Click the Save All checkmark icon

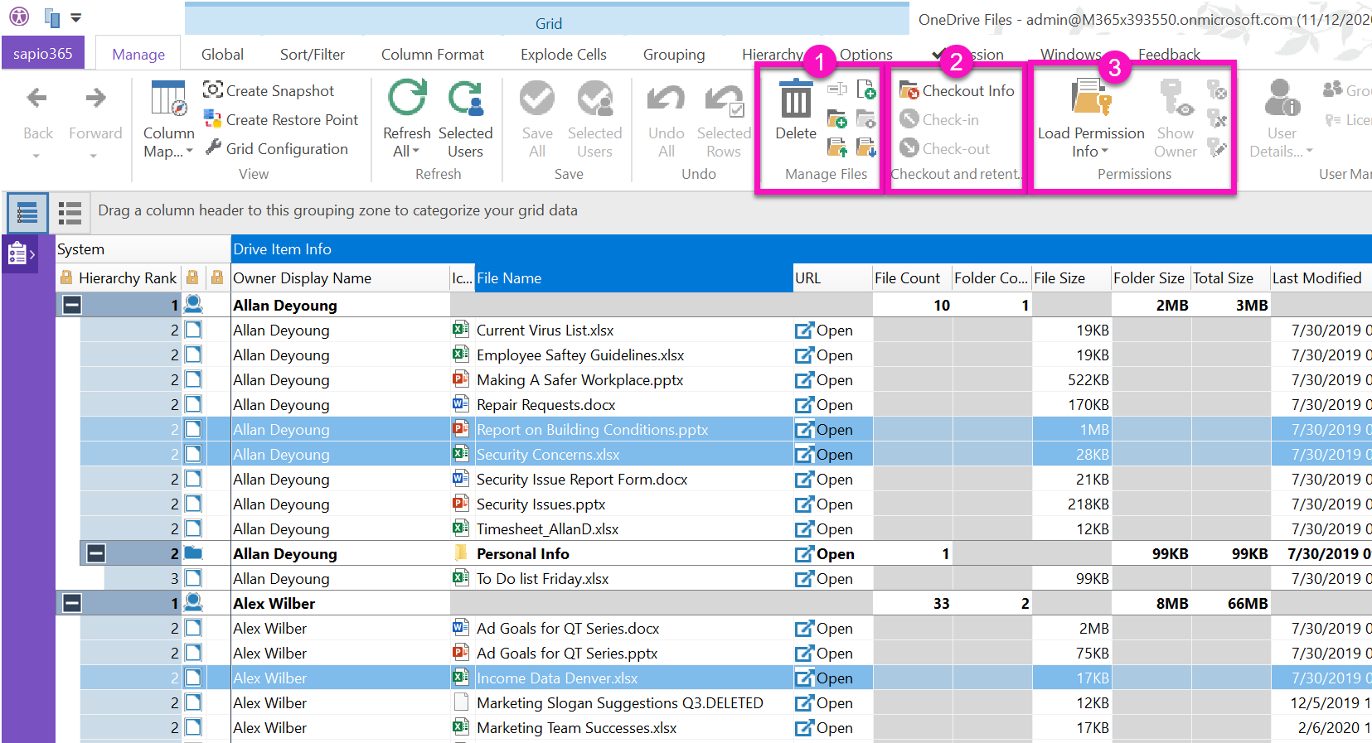537,99
